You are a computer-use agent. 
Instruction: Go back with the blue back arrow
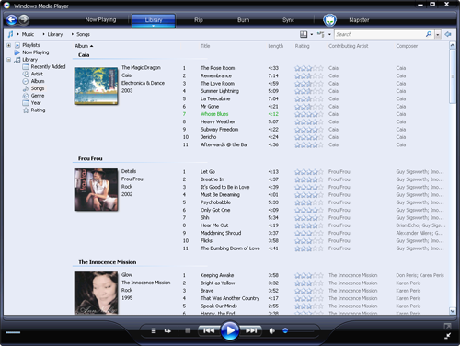click(x=12, y=20)
